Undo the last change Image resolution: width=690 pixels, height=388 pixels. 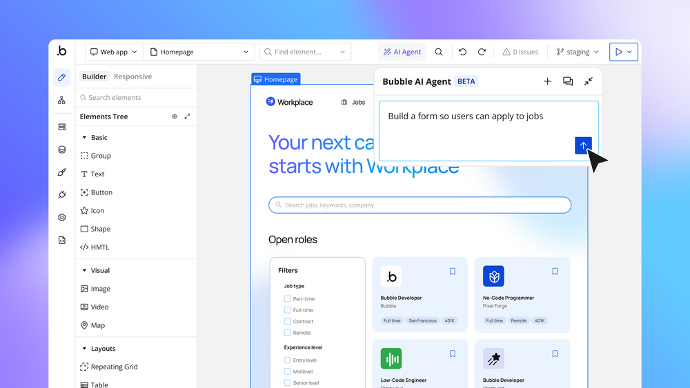[462, 52]
